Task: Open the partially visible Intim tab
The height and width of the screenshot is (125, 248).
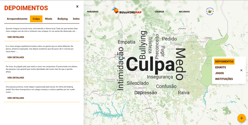Action: tap(76, 19)
